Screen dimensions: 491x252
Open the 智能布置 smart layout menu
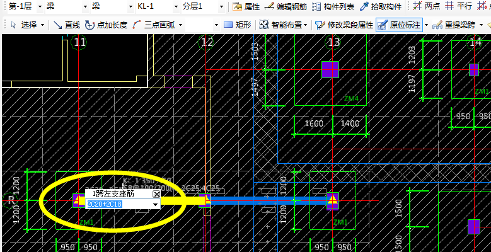pos(284,25)
